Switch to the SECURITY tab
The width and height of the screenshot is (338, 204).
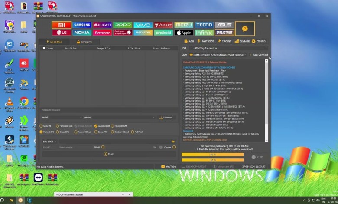[84, 42]
